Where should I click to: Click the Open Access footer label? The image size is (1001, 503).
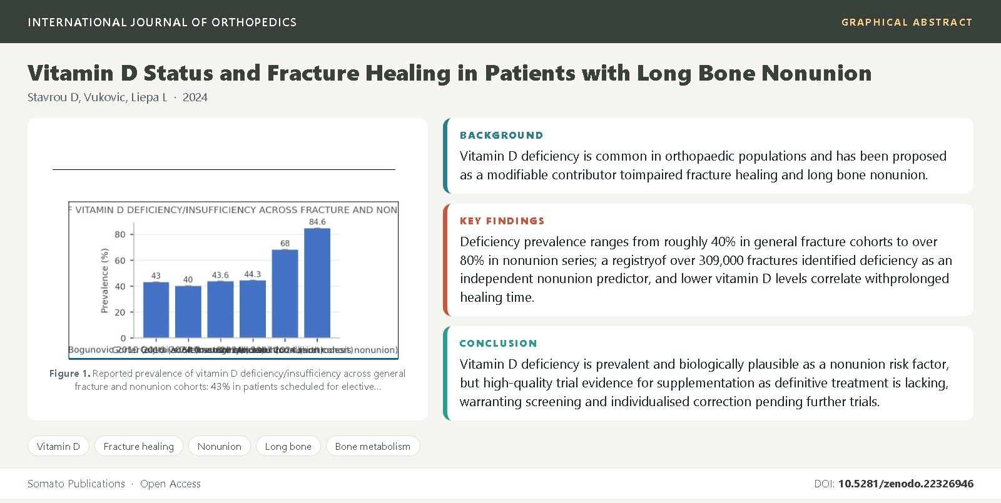click(x=170, y=484)
